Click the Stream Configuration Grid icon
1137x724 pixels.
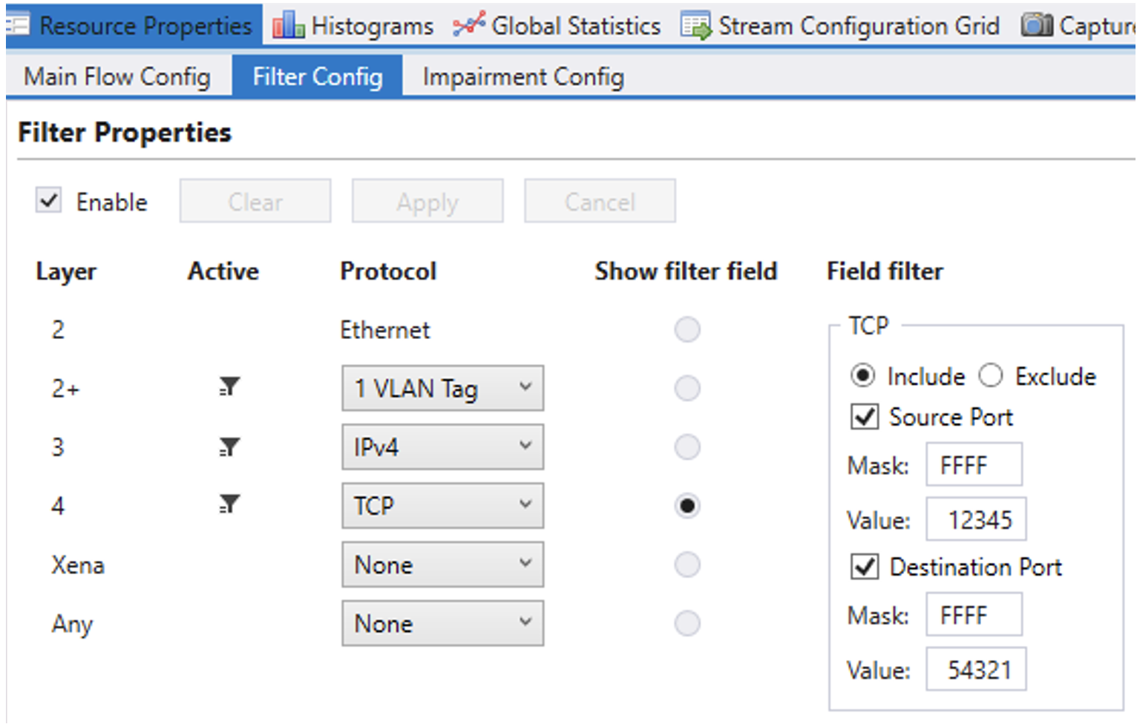tap(696, 26)
